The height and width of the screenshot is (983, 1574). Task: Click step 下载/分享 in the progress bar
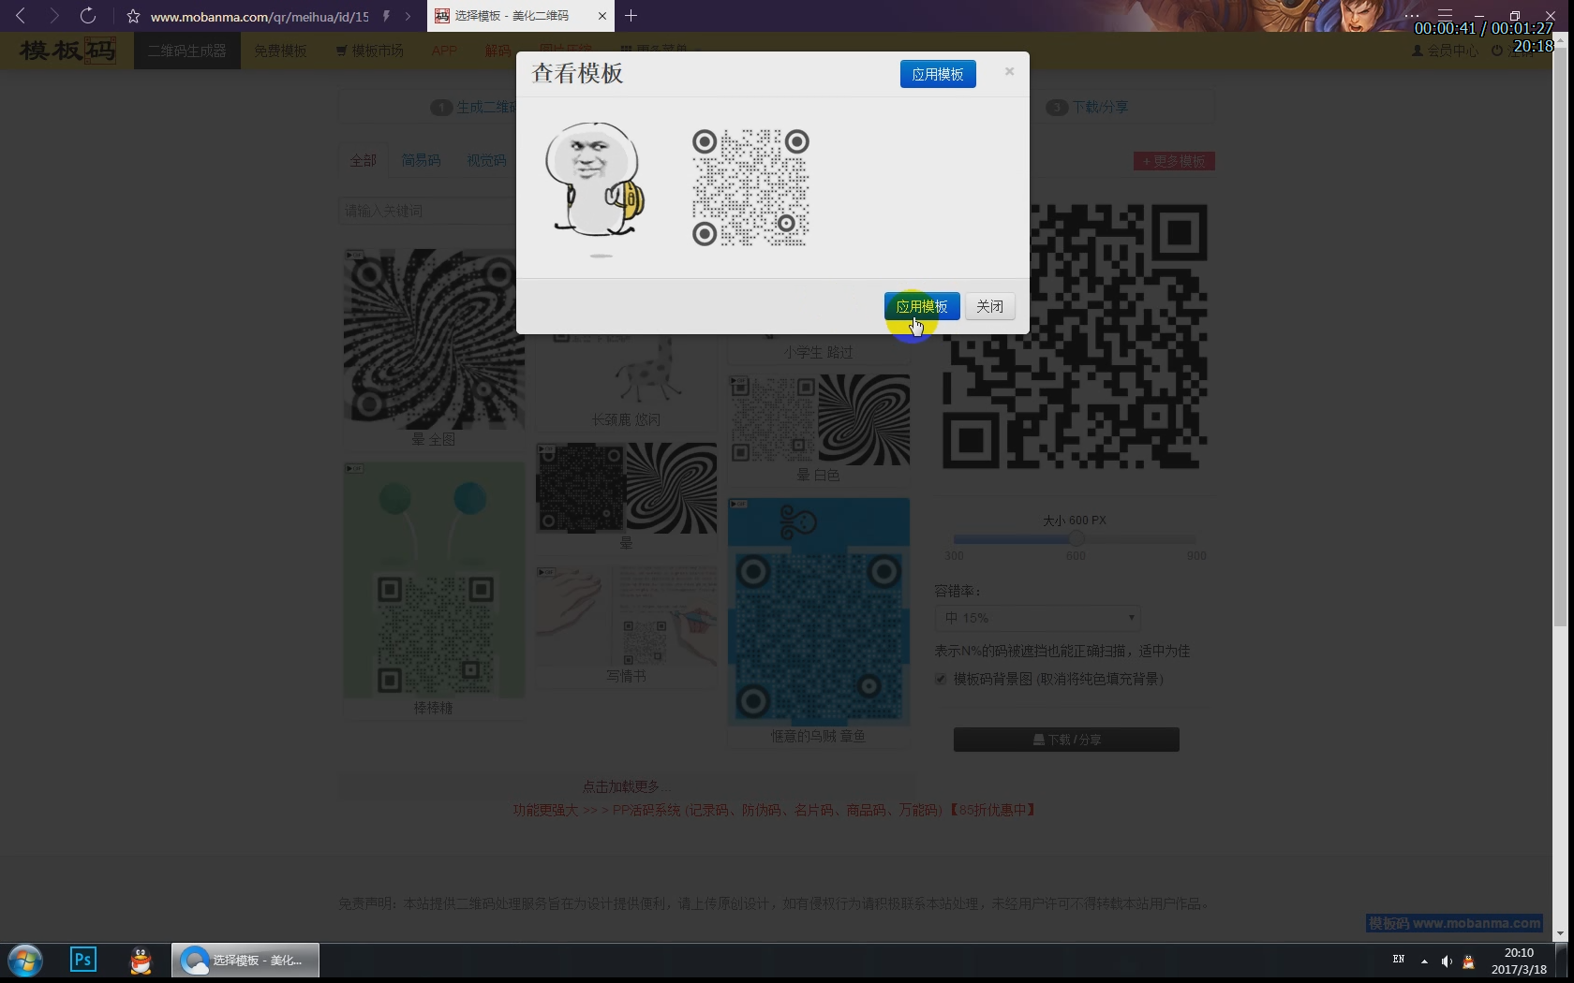(x=1089, y=108)
